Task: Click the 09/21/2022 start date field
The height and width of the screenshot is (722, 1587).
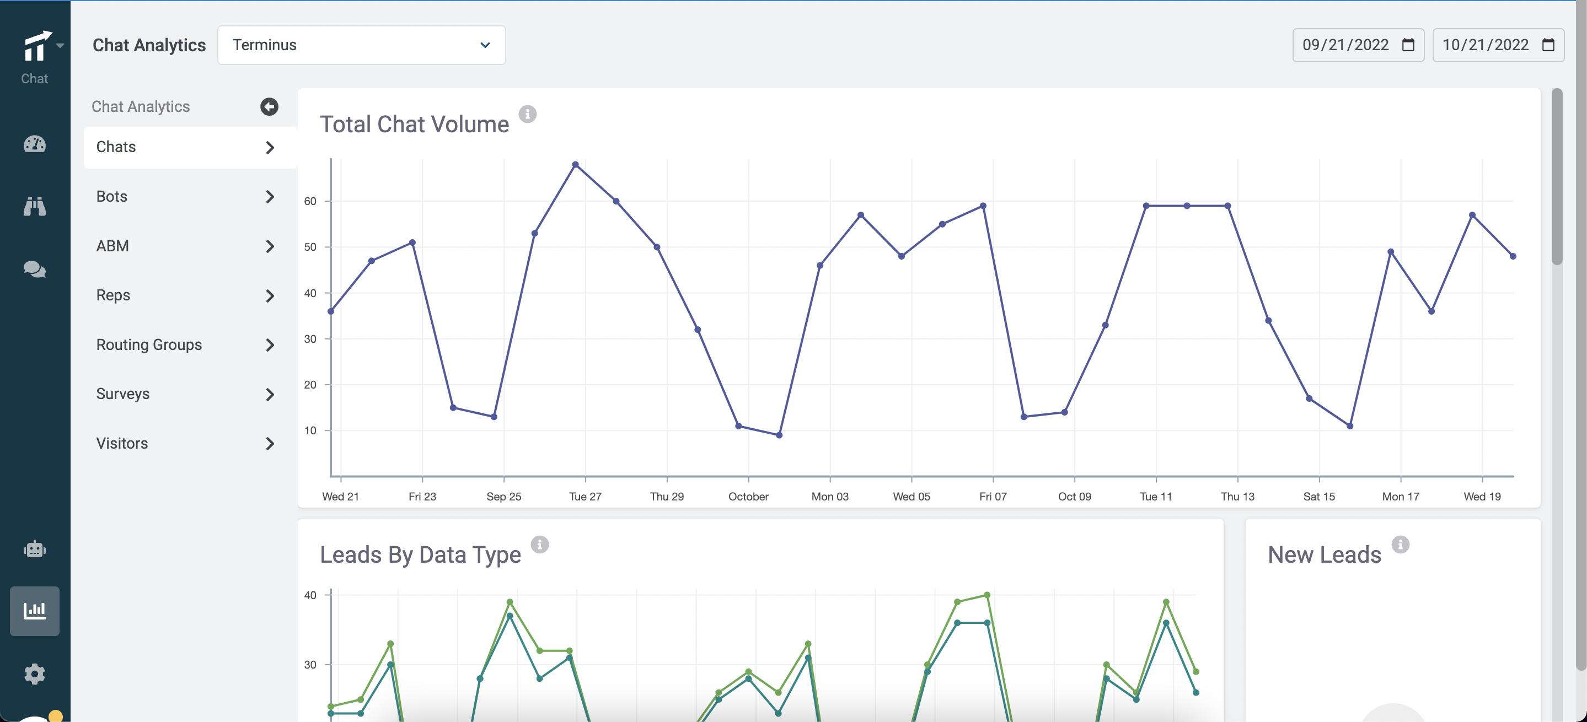Action: point(1358,45)
